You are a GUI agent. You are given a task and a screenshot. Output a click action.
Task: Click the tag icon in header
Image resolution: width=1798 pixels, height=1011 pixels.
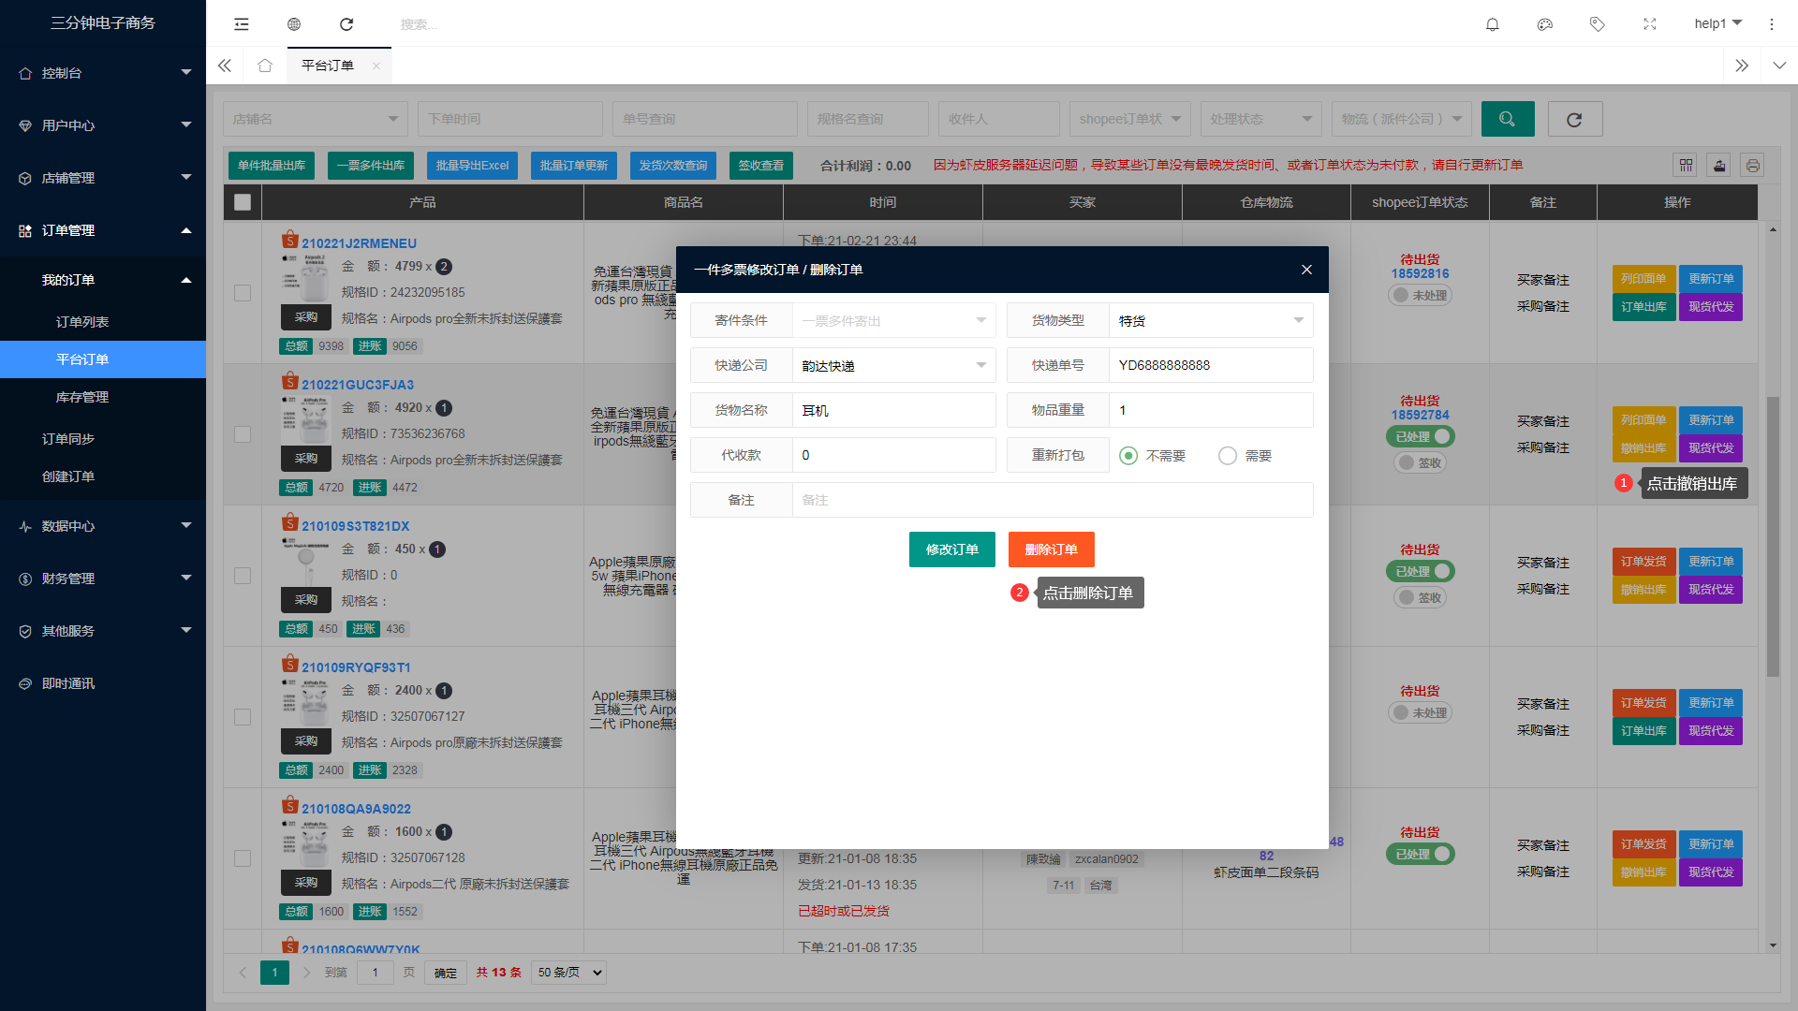click(x=1598, y=24)
